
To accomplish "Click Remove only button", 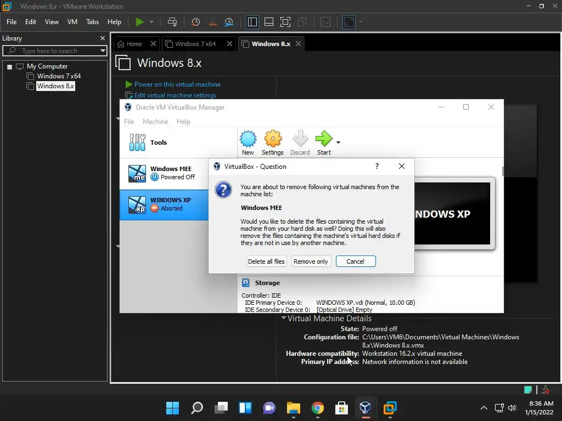I will pos(311,261).
